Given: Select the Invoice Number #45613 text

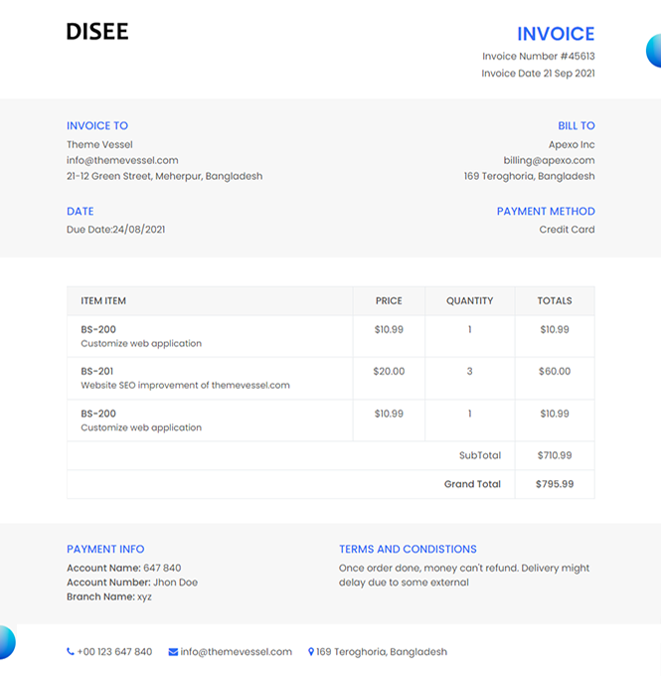Looking at the screenshot, I should [538, 57].
